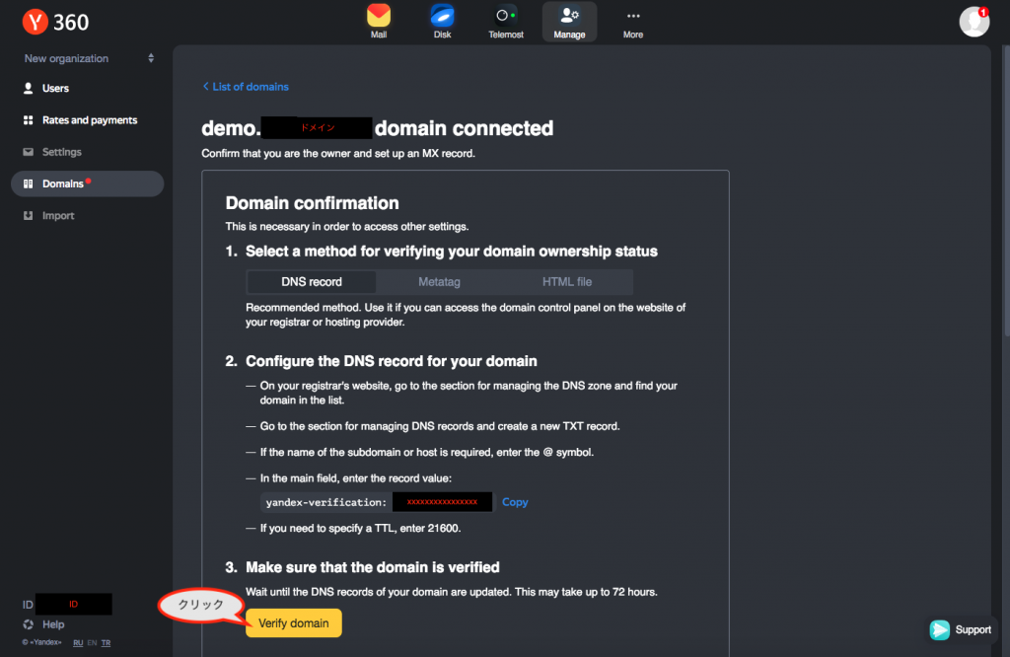Open the More apps menu
The width and height of the screenshot is (1010, 657).
tap(633, 22)
